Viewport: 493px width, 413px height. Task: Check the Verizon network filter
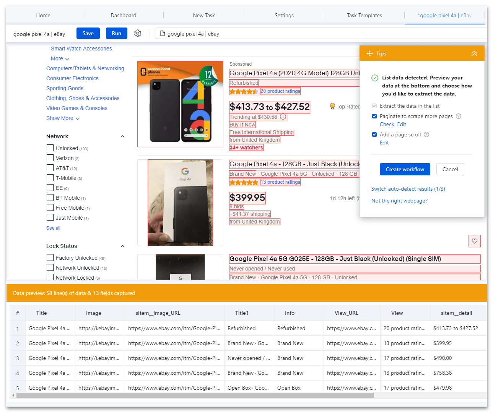50,158
